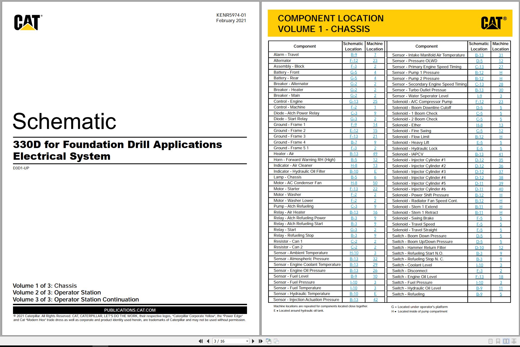Screen dimensions: 520x347
Task: Click machine location 49 for Heater - Air
Action: tap(375, 154)
